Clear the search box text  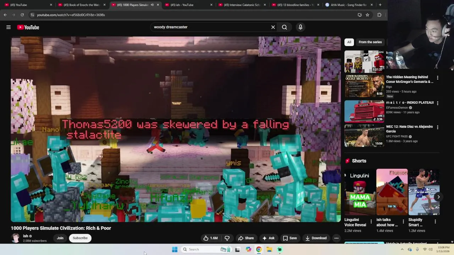(273, 27)
